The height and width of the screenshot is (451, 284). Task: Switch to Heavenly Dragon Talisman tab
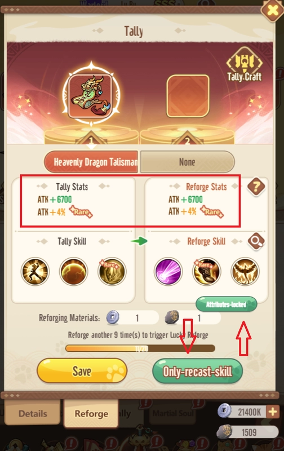pyautogui.click(x=91, y=162)
